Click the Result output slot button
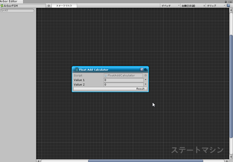 tap(110, 89)
